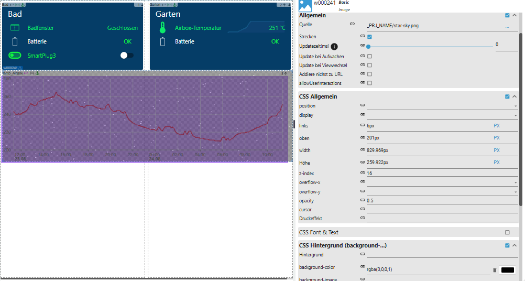
Task: Click the w000241 image widget icon
Action: pos(305,5)
